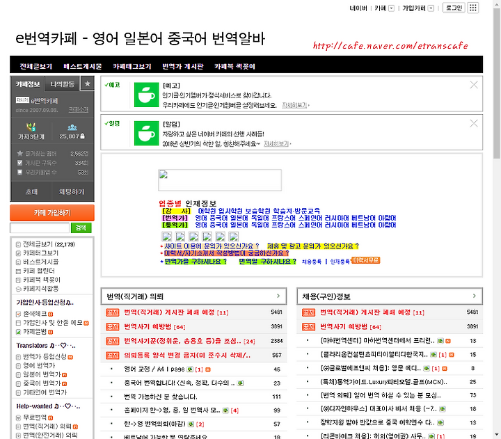Open 번역가 게시판 menu item
This screenshot has width=501, height=439.
coord(183,67)
